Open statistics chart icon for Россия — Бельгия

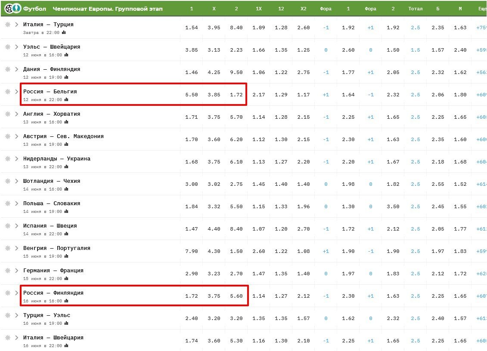(x=66, y=100)
